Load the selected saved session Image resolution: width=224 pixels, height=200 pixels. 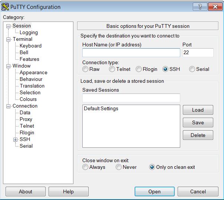point(198,110)
